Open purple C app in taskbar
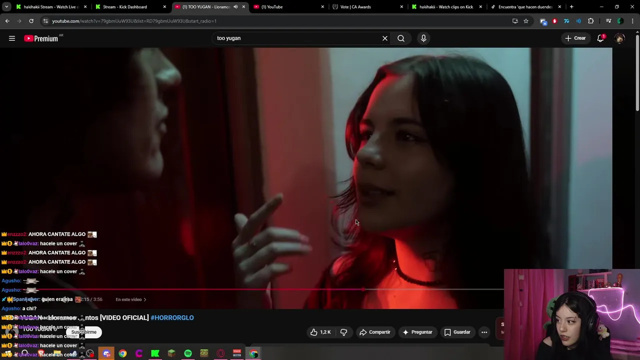Image resolution: width=640 pixels, height=360 pixels. (x=139, y=353)
